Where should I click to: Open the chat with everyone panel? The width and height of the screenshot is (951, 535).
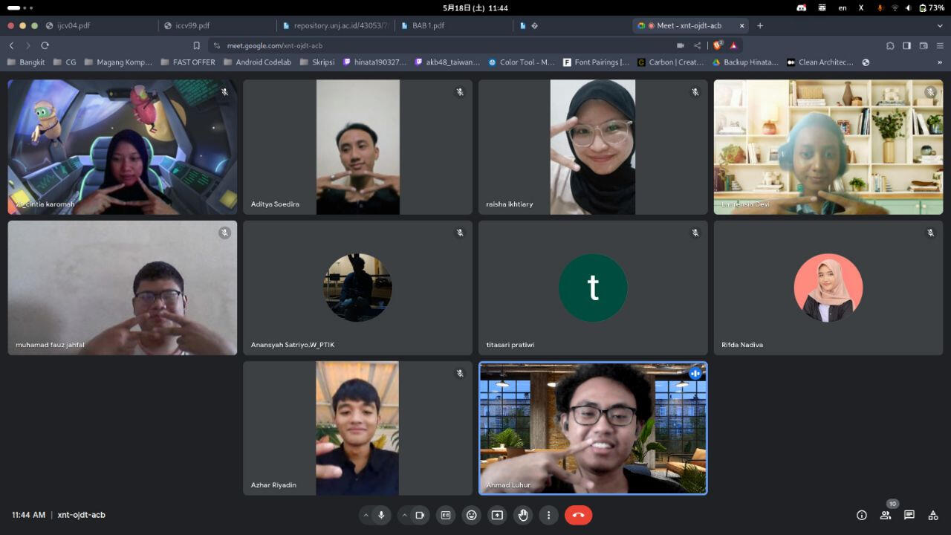point(909,515)
